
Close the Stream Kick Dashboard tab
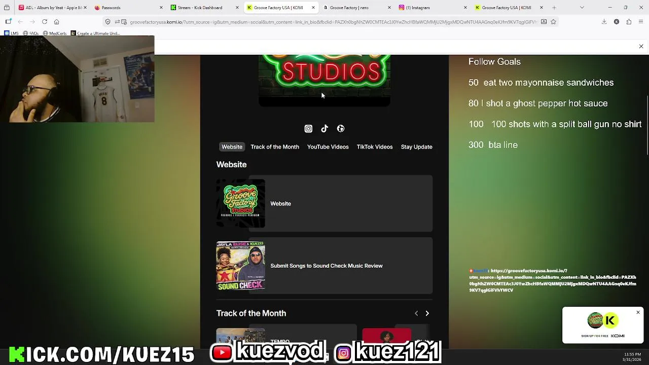(237, 8)
